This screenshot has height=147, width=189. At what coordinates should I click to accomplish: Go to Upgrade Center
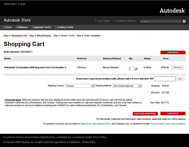(42, 27)
